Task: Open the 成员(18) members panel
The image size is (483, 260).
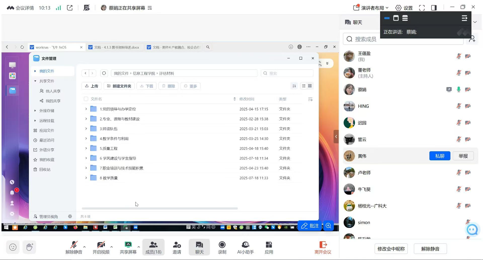Action: click(153, 247)
